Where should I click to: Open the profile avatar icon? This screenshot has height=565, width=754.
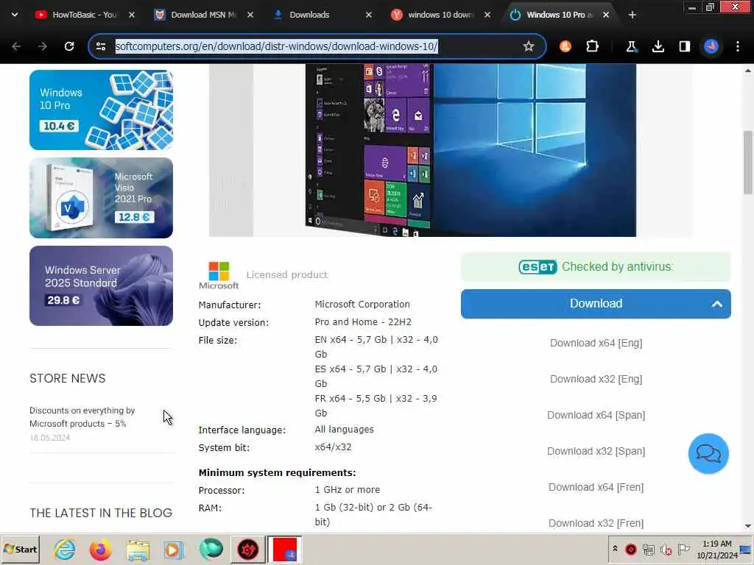[711, 46]
